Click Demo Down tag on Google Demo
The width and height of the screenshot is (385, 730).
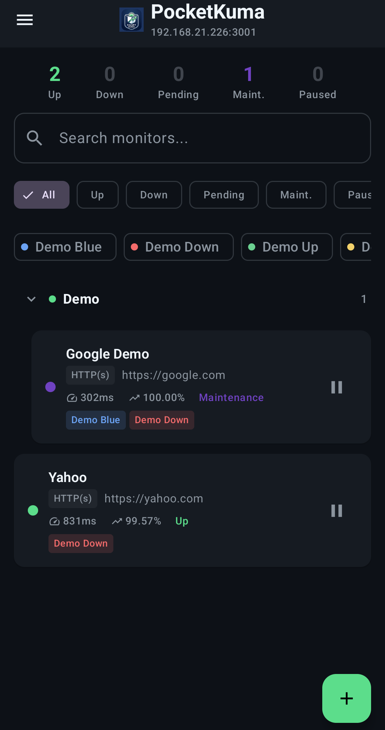pos(162,420)
